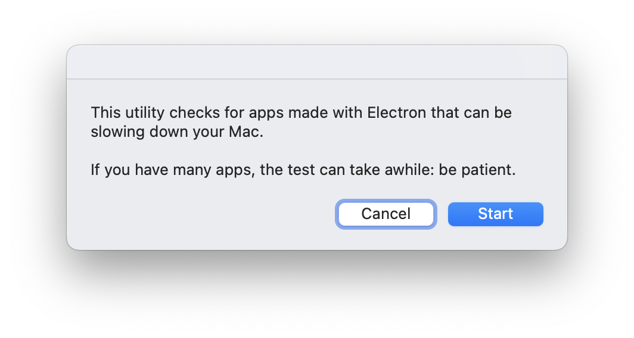The width and height of the screenshot is (634, 338).
Task: Click the blank gap between the two paragraphs
Action: click(298, 151)
